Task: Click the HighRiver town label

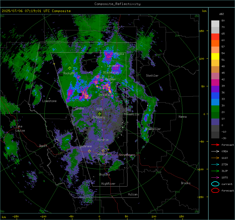Action: tap(108, 184)
